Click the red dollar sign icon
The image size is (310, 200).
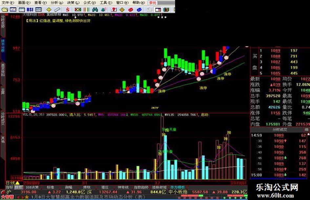(68, 10)
